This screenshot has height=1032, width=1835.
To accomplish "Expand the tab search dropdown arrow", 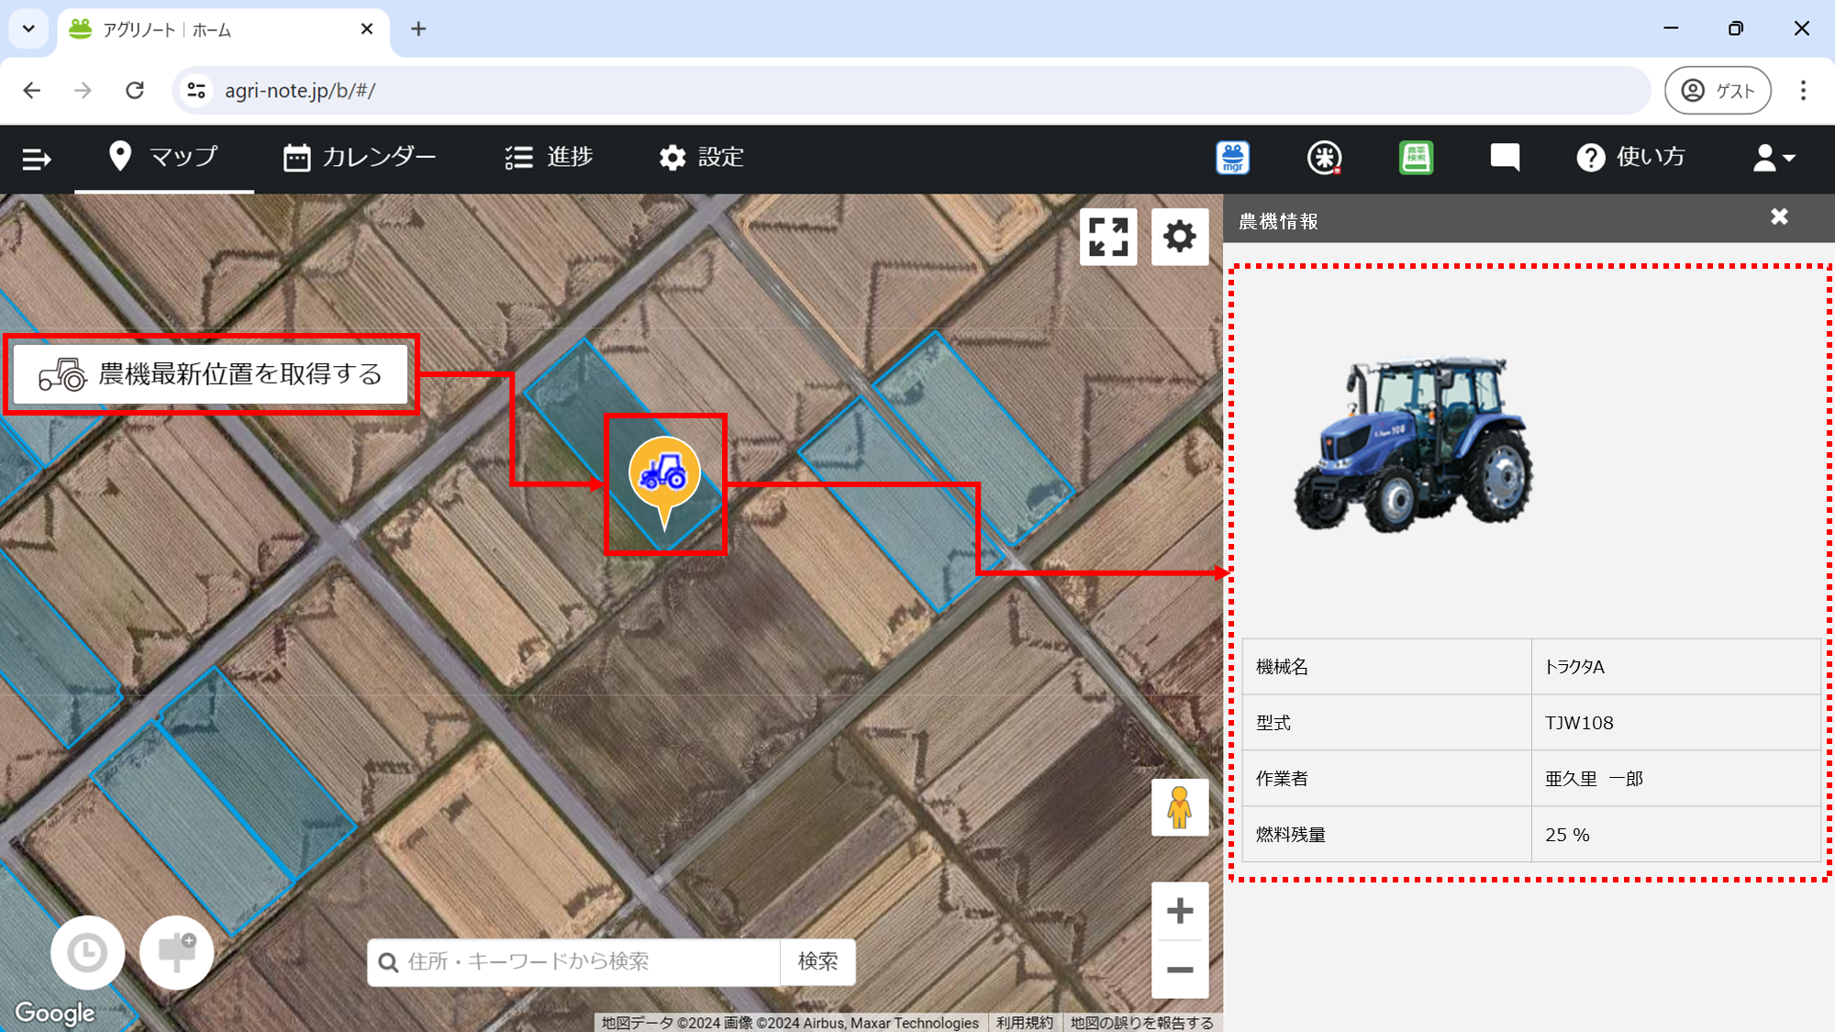I will 28,28.
